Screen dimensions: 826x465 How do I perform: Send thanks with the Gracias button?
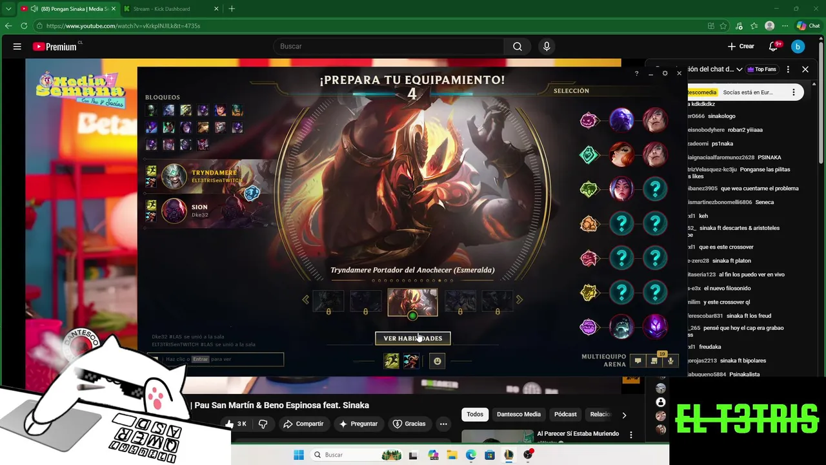click(x=409, y=424)
